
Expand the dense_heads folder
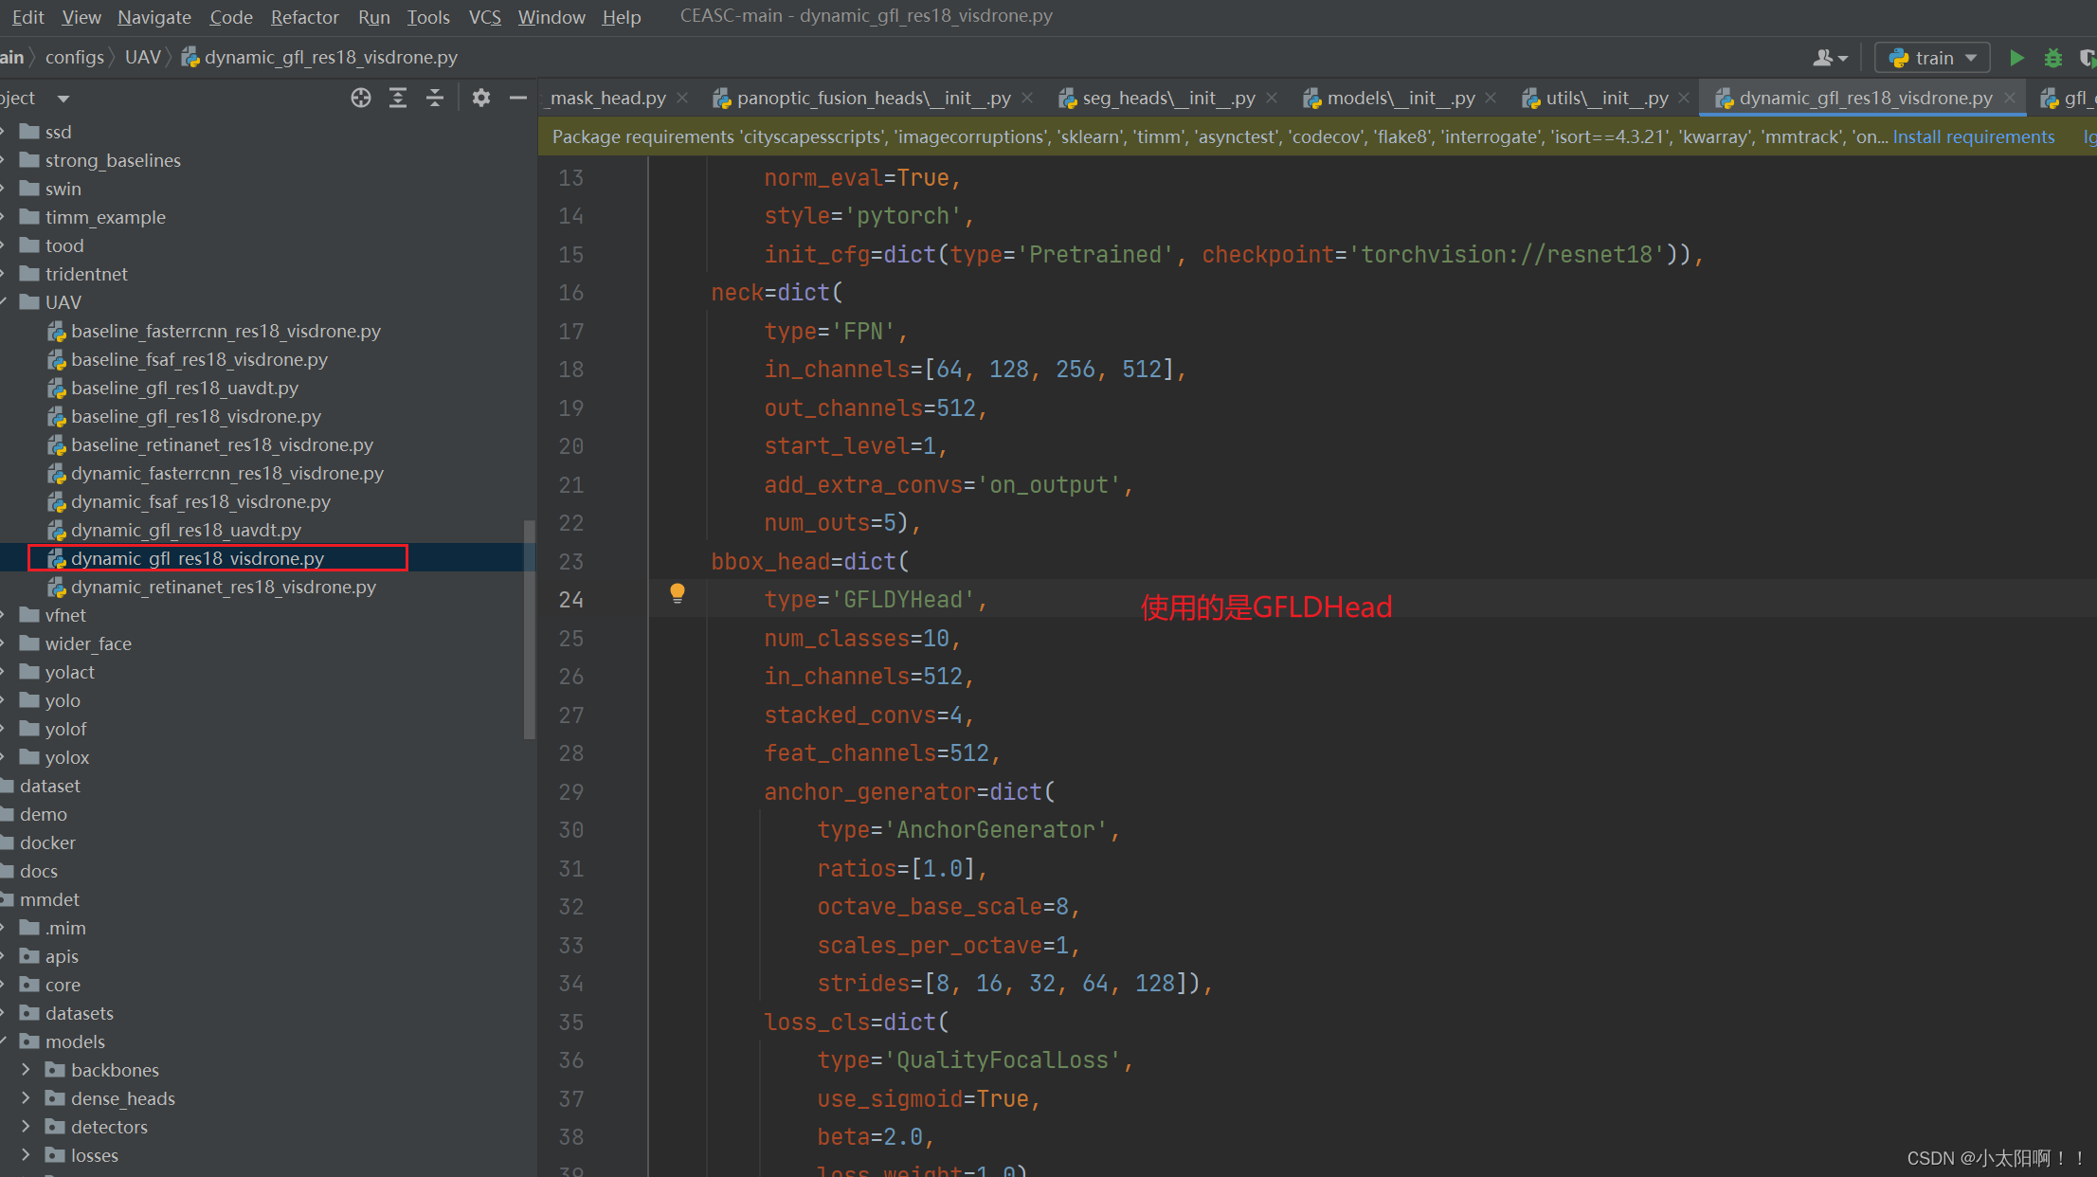26,1098
